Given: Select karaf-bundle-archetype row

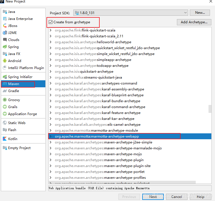Looking at the screenshot, I should click(130, 101).
